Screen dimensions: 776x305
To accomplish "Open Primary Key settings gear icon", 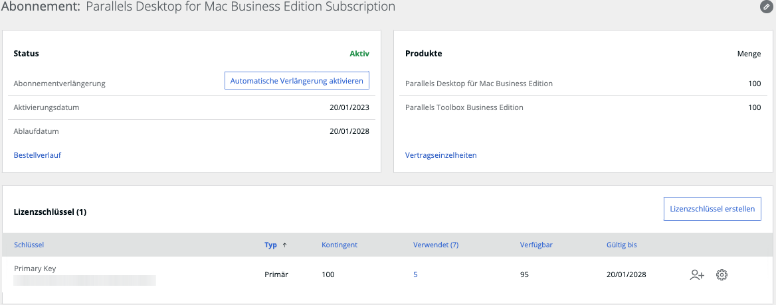I will click(x=722, y=275).
